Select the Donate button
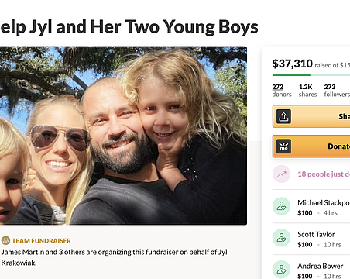350x279 pixels. (x=311, y=146)
